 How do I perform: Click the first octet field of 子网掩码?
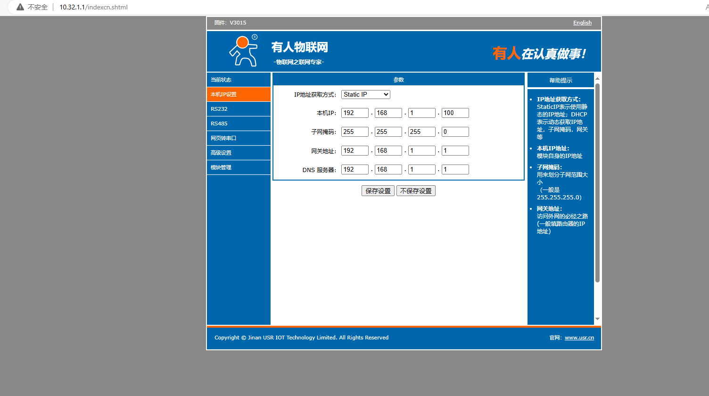(354, 132)
